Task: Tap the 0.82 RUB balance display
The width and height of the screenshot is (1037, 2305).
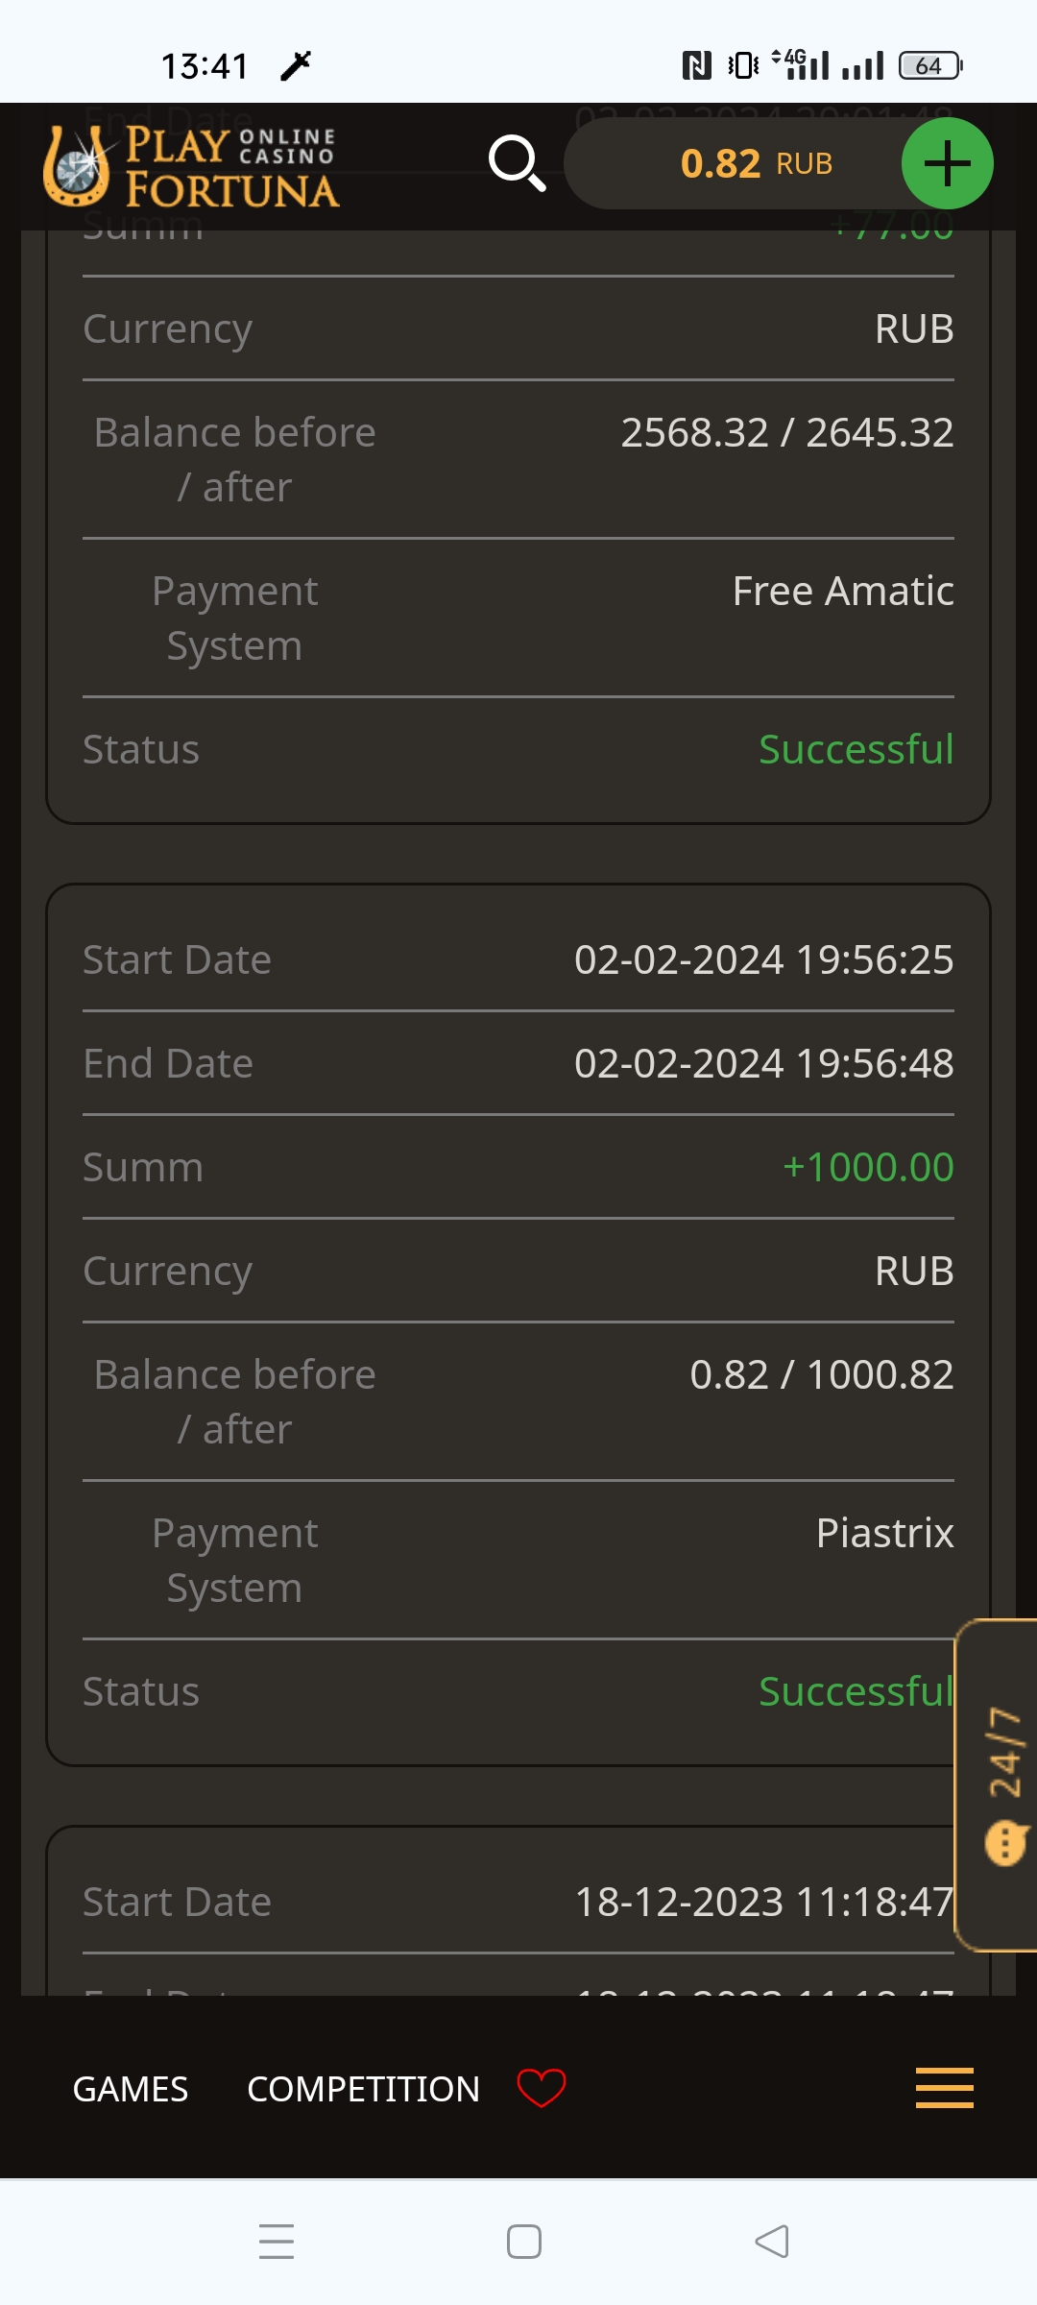Action: [755, 163]
